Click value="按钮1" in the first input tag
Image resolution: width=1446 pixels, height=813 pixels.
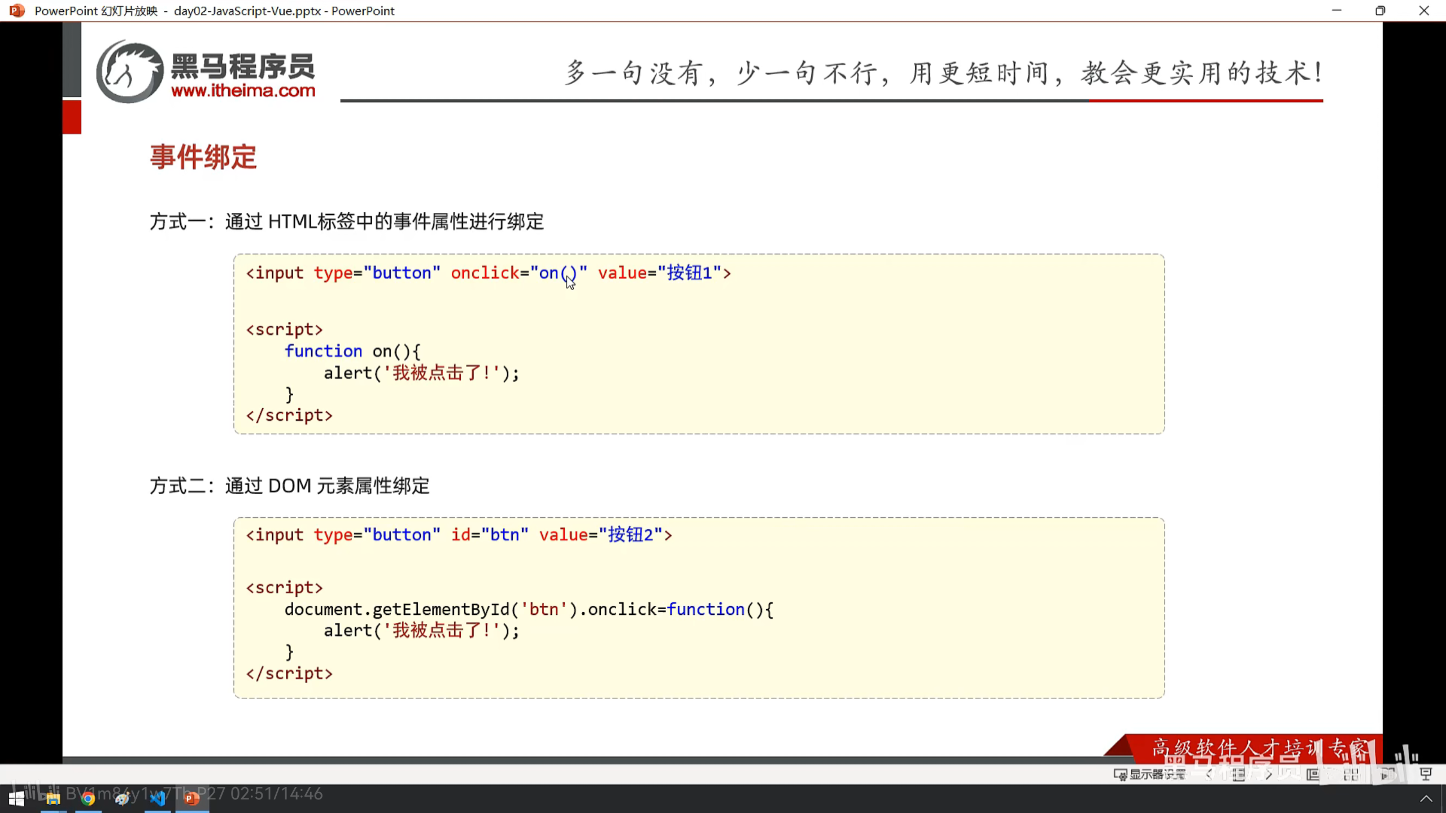coord(660,273)
